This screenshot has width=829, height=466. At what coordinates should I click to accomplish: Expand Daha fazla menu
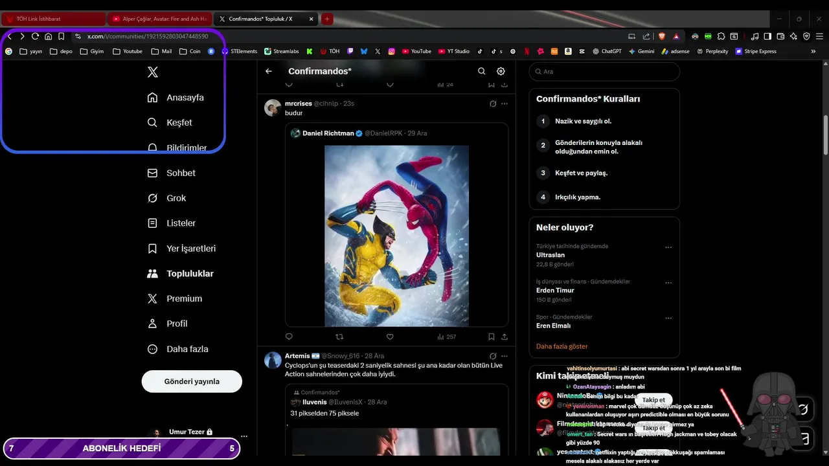(177, 349)
